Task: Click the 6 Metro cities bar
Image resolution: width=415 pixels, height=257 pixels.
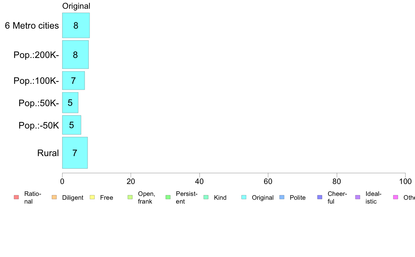Action: pos(76,25)
